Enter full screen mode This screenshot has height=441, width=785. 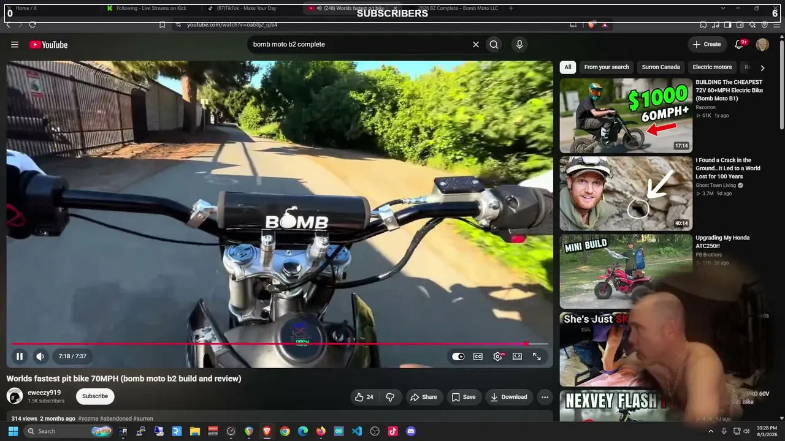tap(537, 356)
